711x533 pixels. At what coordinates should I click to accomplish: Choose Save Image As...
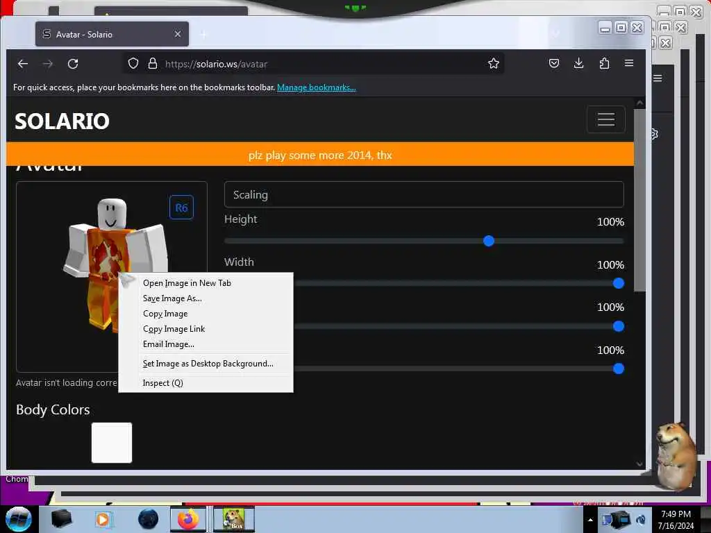pyautogui.click(x=206, y=298)
